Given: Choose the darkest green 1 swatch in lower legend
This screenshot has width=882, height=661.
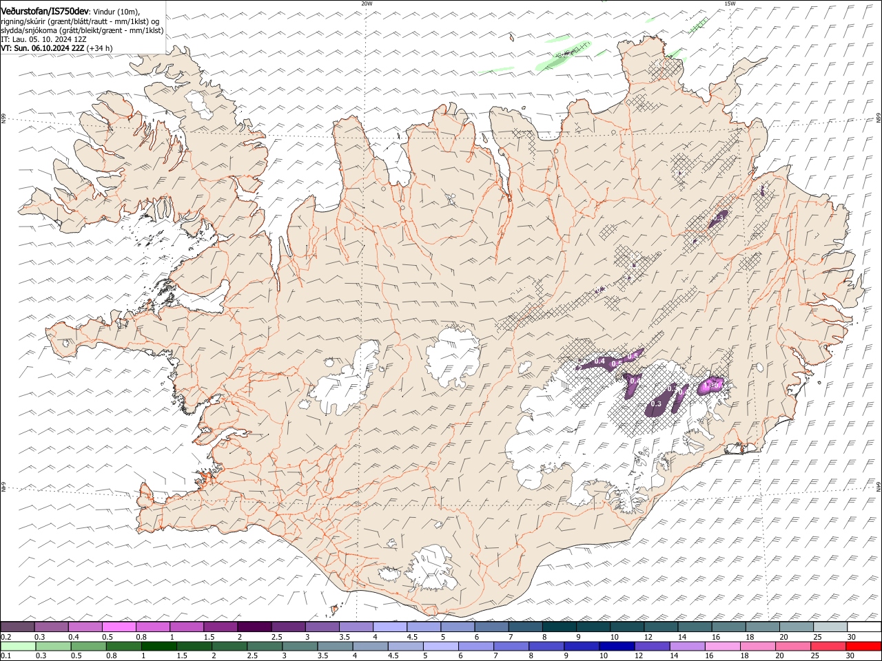Looking at the screenshot, I should point(159,646).
